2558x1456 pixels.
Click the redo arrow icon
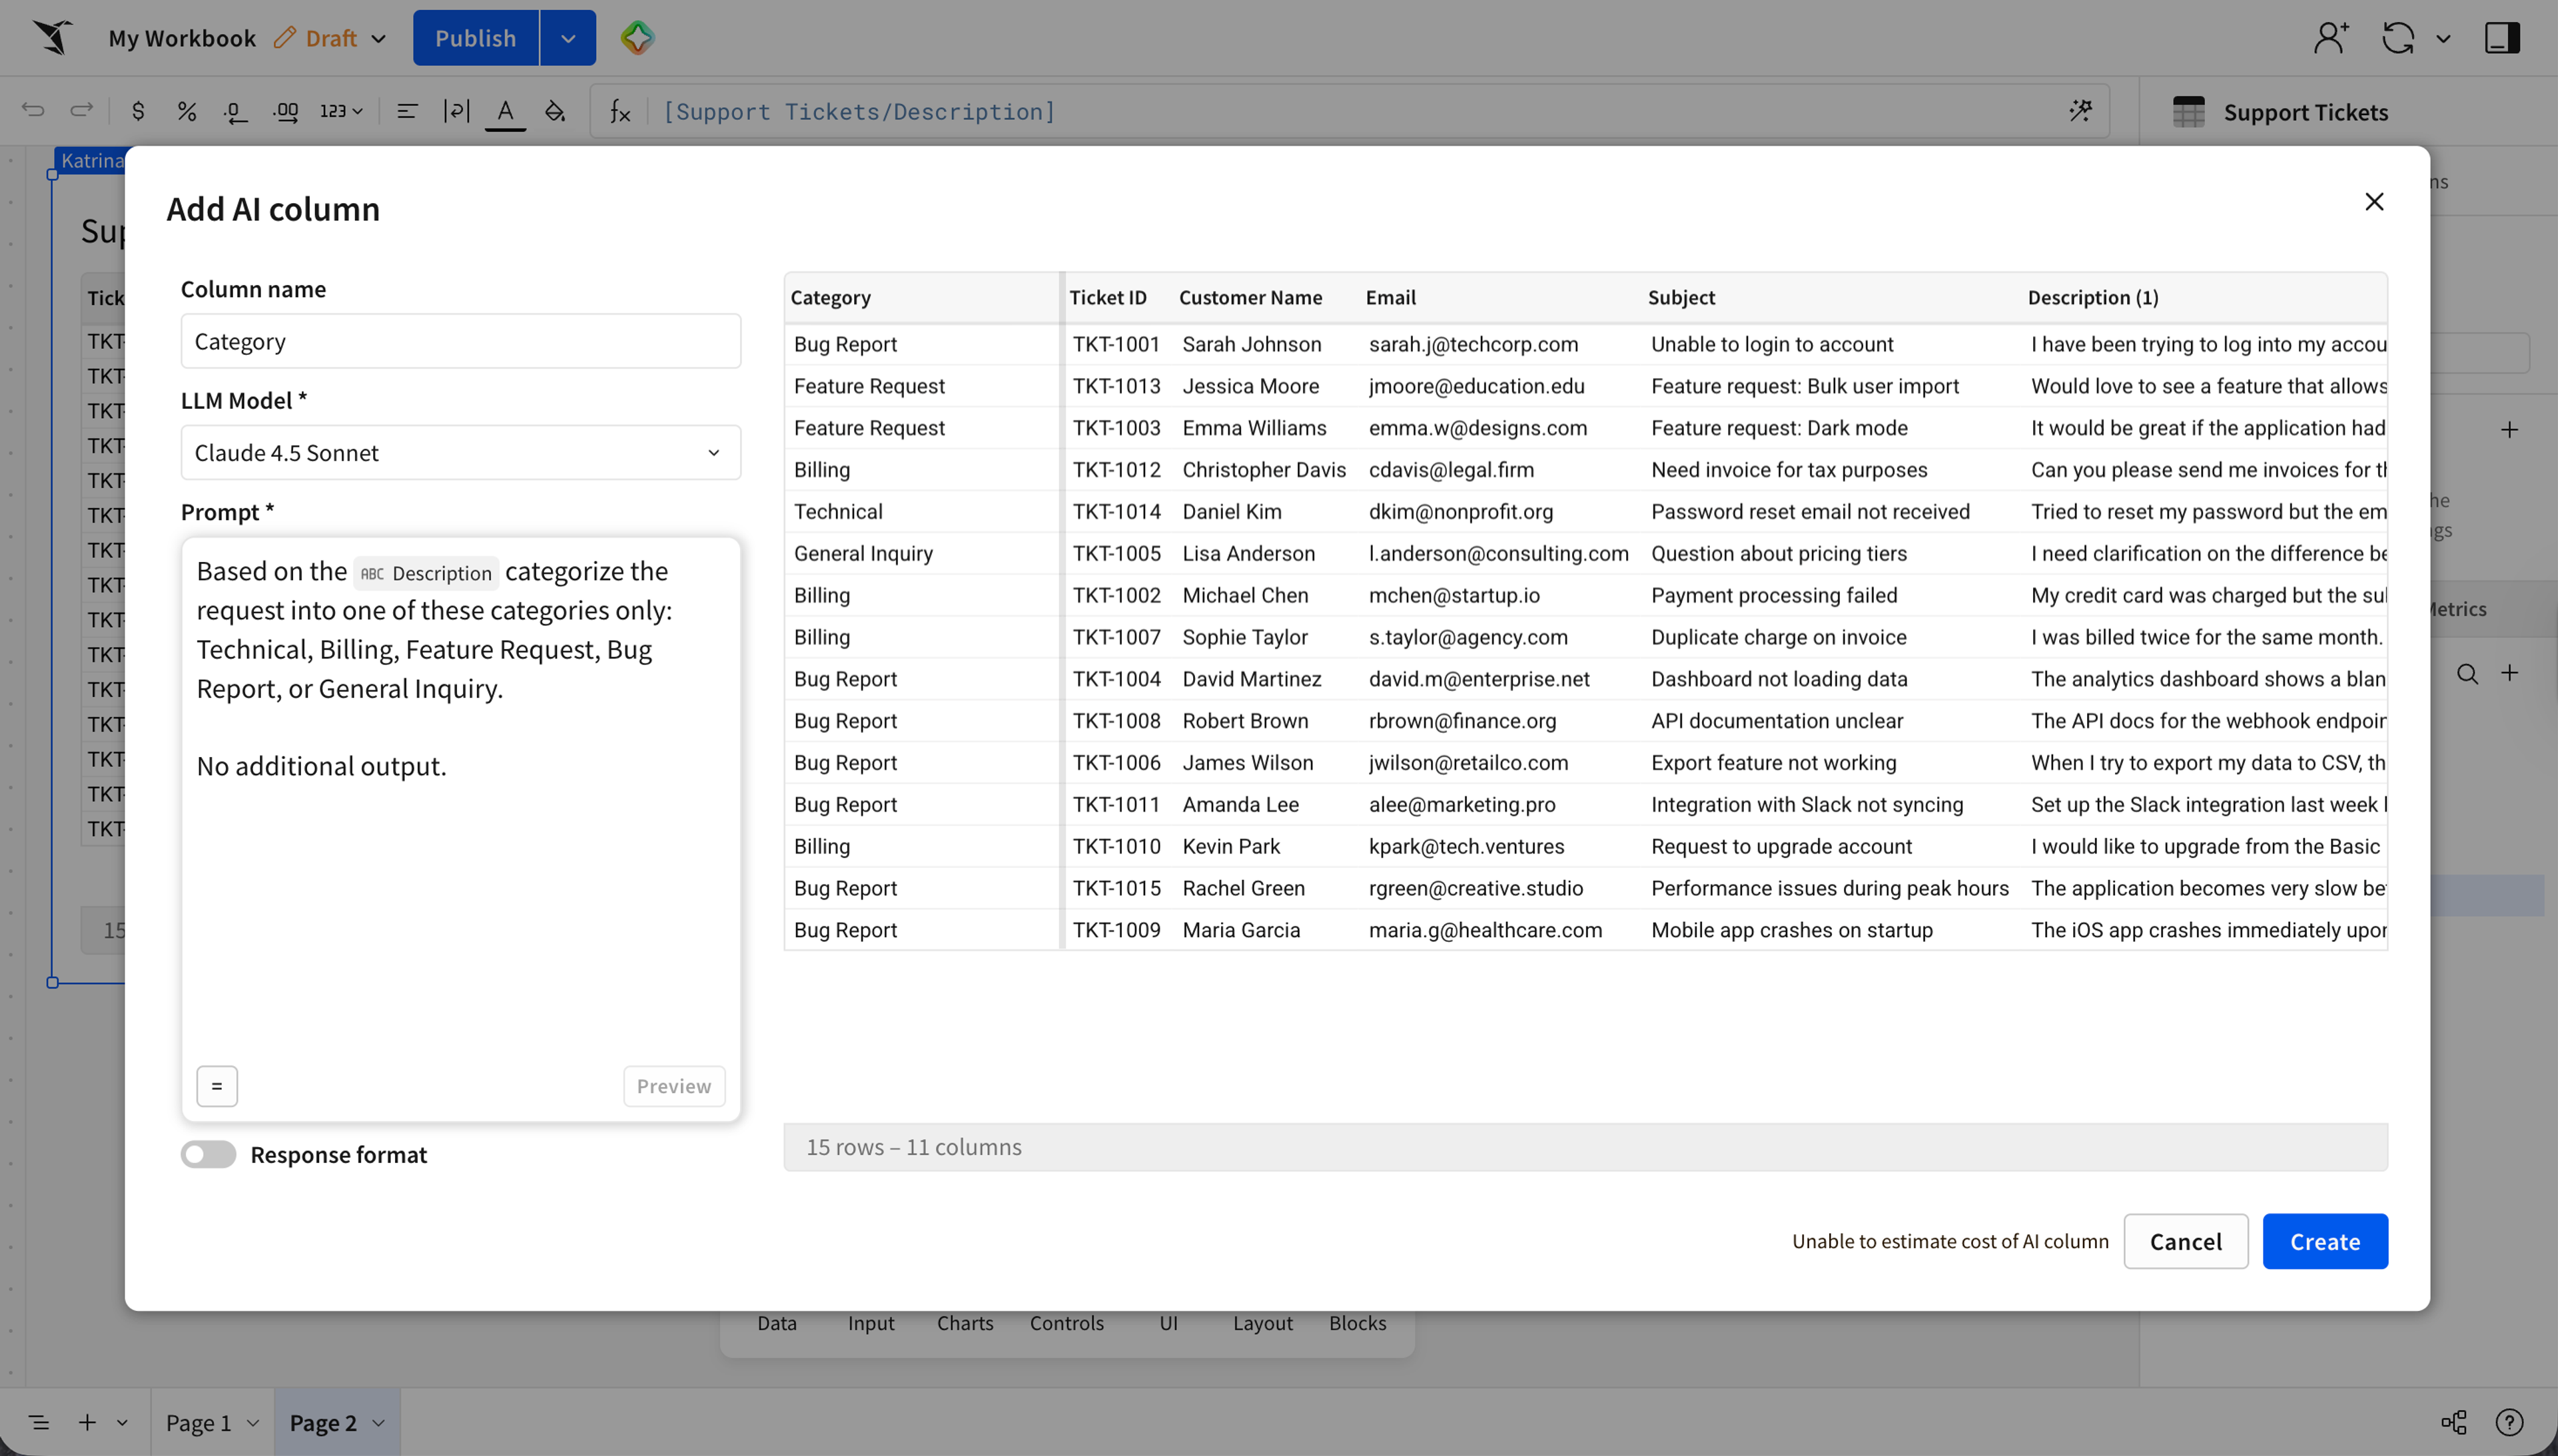point(81,110)
